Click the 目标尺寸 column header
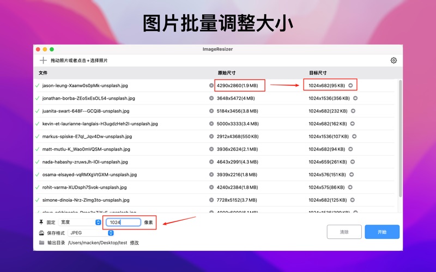436x272 pixels. [318, 73]
